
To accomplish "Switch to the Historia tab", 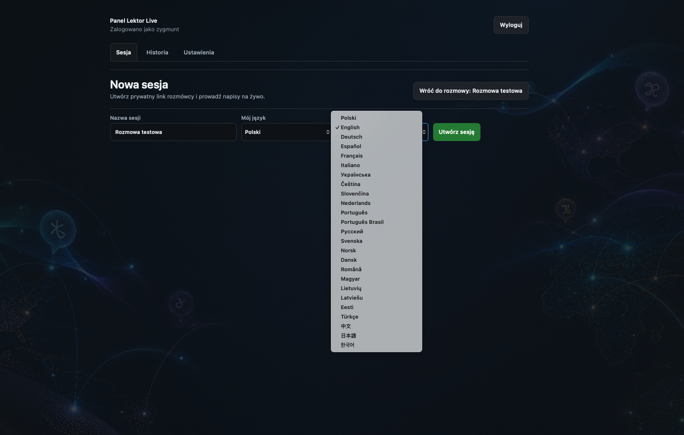I will (x=157, y=53).
